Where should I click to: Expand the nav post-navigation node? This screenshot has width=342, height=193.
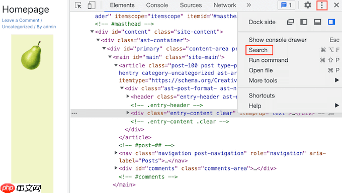(116, 153)
